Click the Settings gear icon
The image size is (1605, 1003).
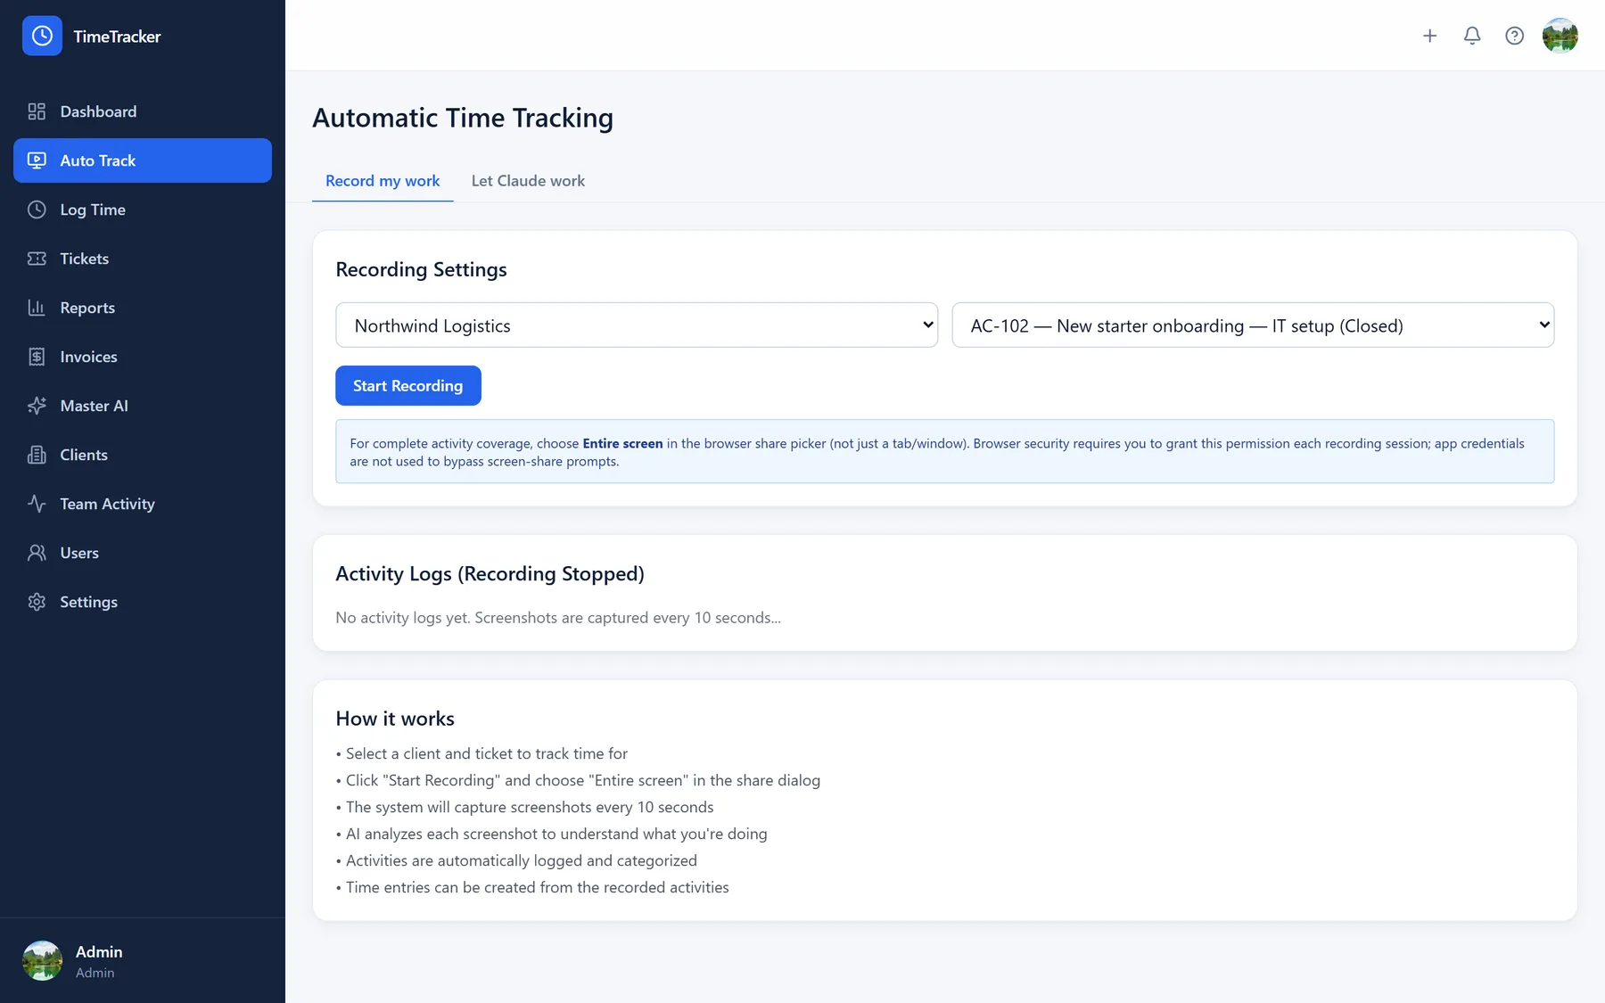pos(37,602)
